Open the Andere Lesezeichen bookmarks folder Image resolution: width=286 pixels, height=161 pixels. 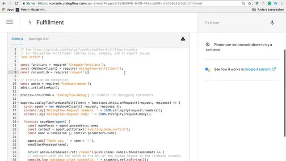(268, 9)
